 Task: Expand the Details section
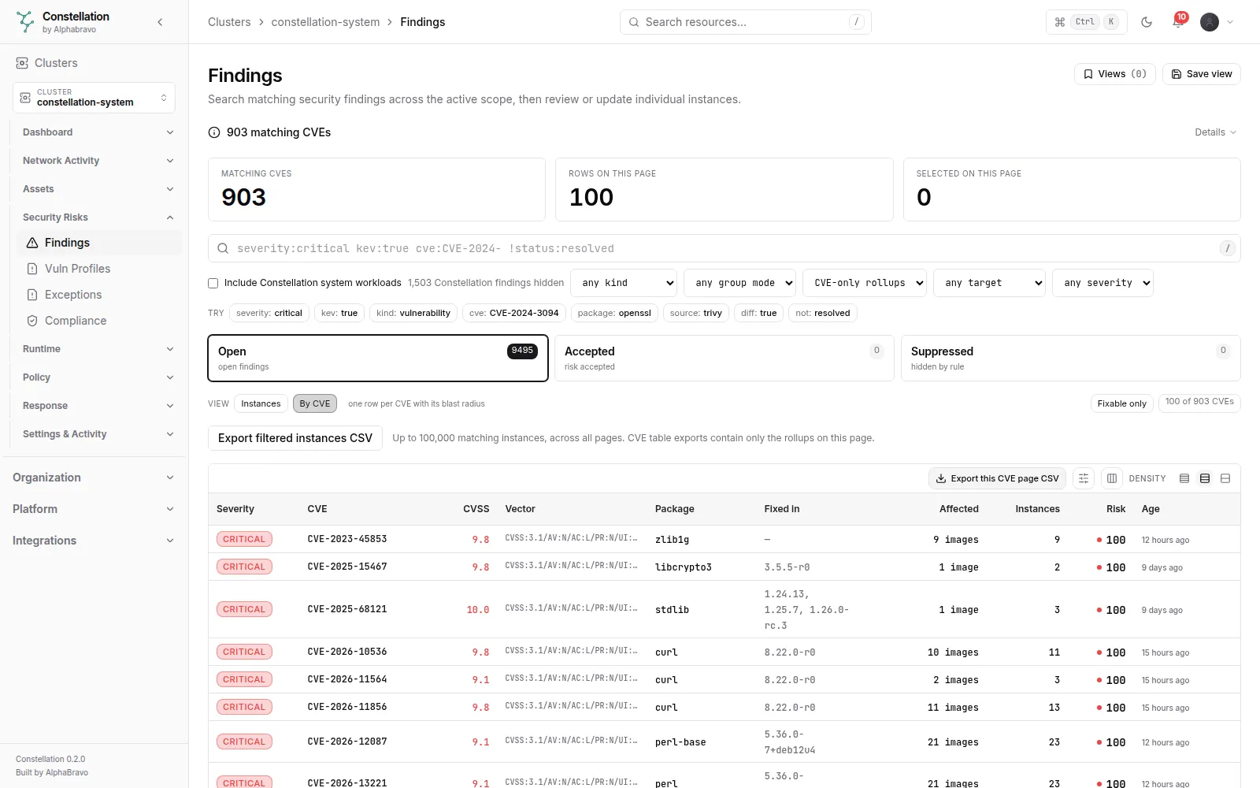pos(1215,132)
